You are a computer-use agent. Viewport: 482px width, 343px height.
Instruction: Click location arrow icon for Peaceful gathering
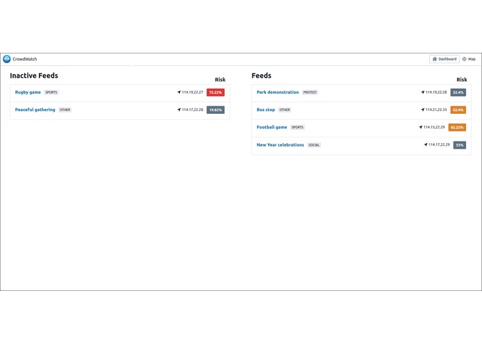[179, 110]
